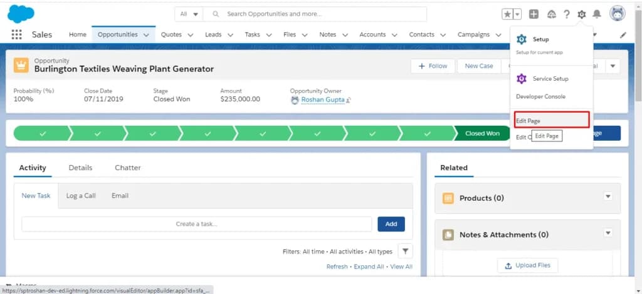Switch to the Activity tab

click(x=33, y=168)
